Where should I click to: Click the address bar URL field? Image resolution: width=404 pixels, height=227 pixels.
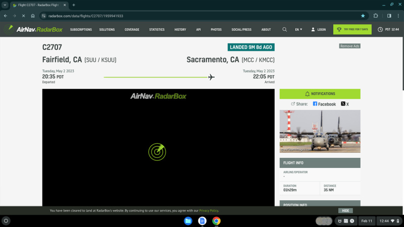tap(204, 16)
